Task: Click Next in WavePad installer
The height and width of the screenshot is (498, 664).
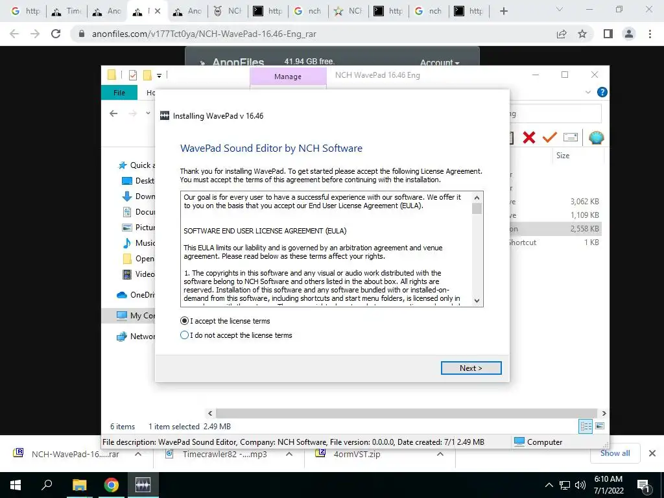Action: click(x=471, y=368)
